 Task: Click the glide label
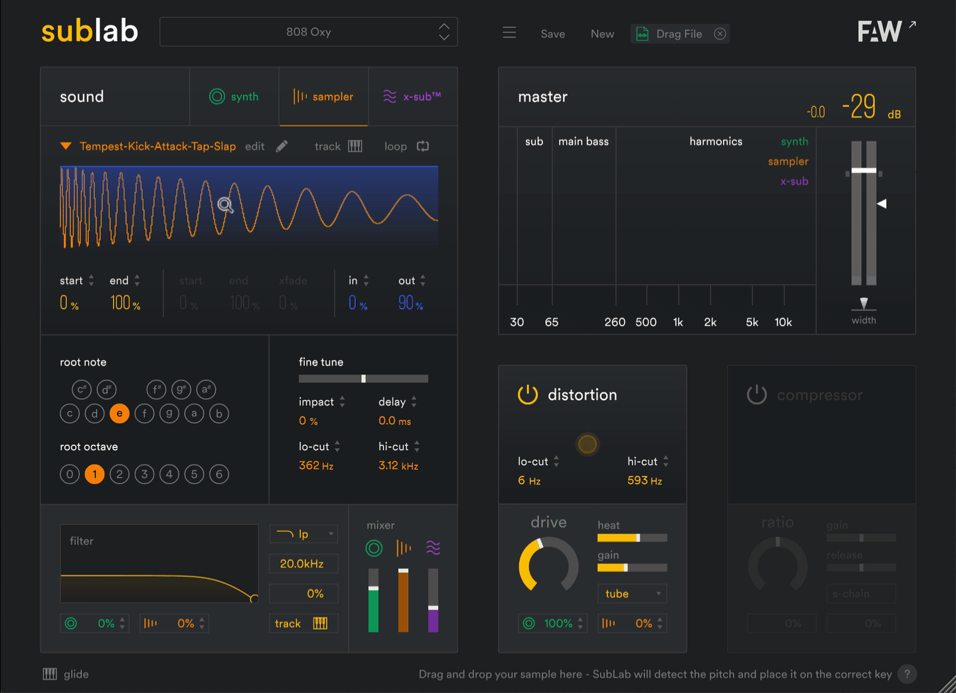click(x=76, y=674)
